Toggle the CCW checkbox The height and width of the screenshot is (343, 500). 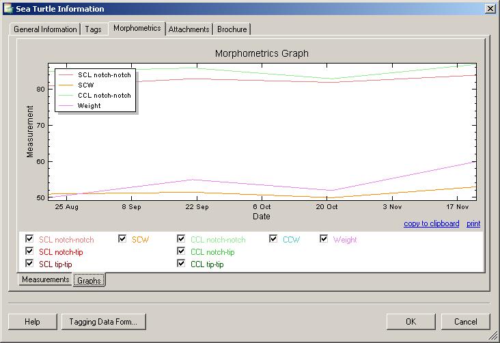coord(273,239)
